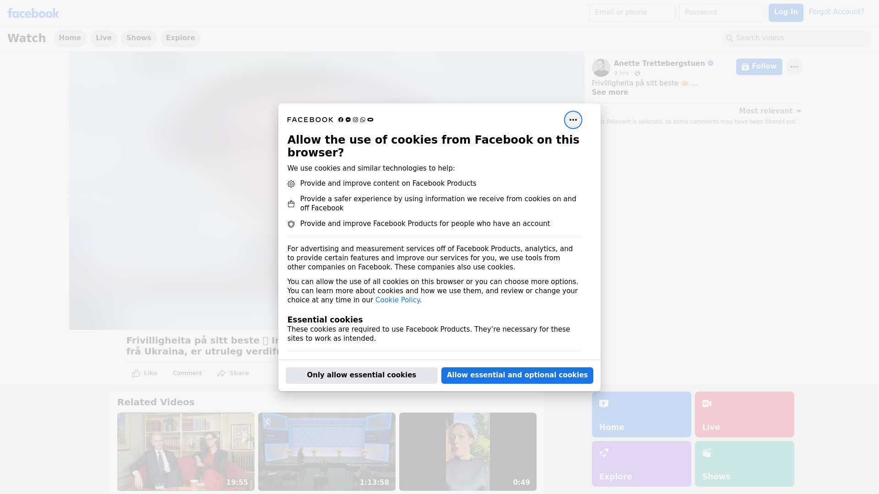The width and height of the screenshot is (879, 494).
Task: Open the three-dots menu in cookie dialog
Action: pos(573,120)
